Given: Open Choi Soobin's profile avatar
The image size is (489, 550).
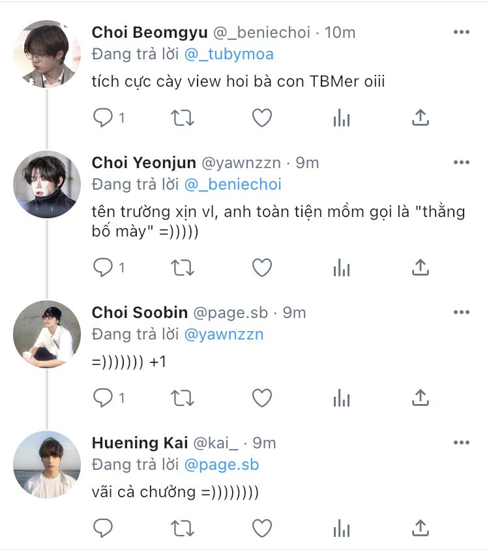Looking at the screenshot, I should [x=47, y=334].
